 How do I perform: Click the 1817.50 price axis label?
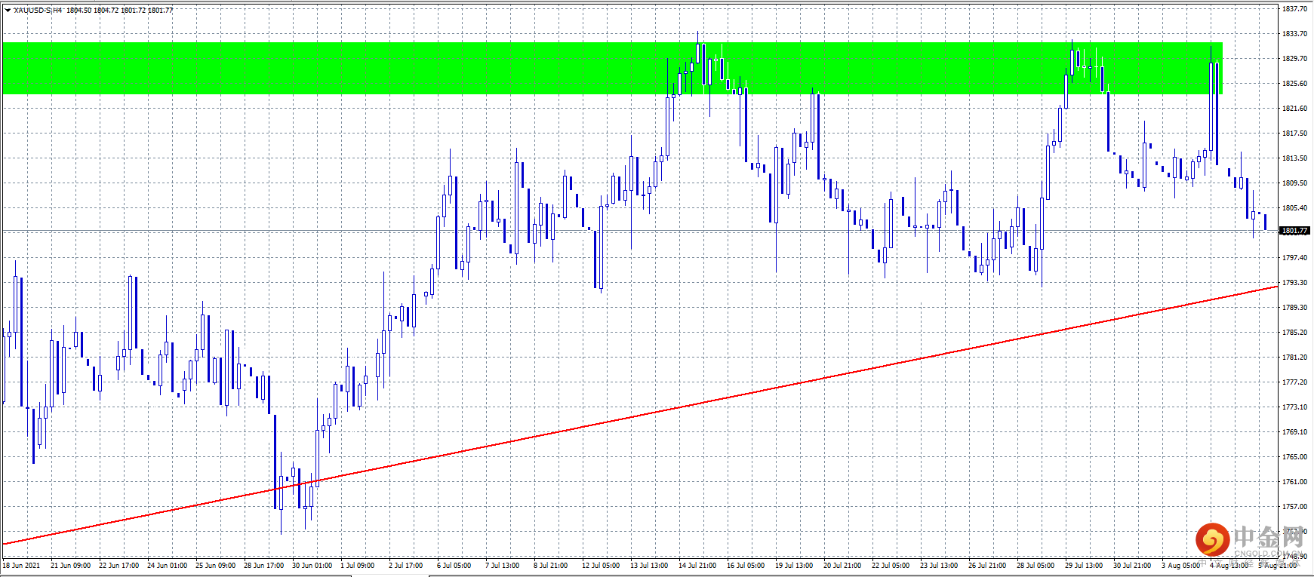[x=1294, y=134]
